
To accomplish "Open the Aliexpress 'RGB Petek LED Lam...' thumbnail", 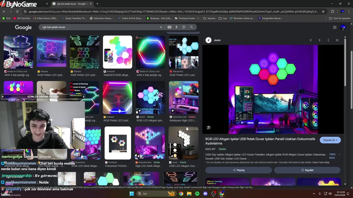I will 184,52.
